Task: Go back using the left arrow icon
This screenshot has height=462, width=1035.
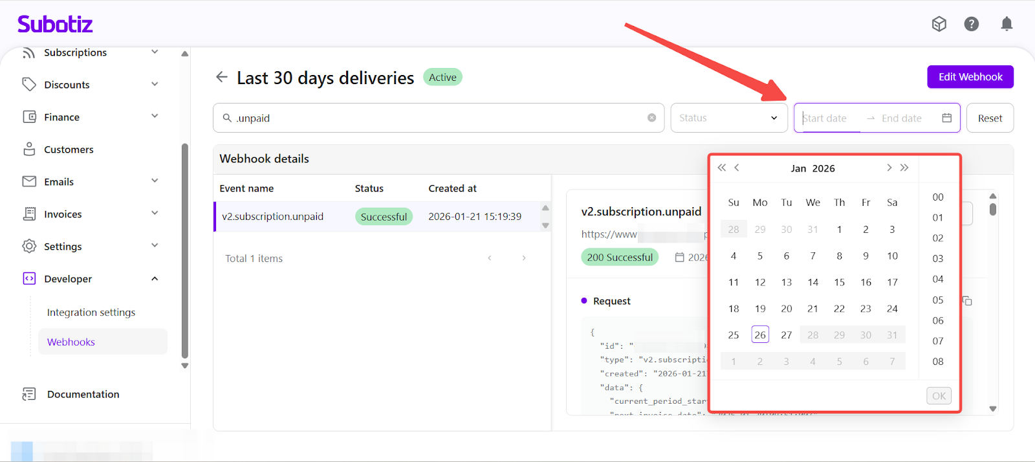Action: tap(222, 77)
